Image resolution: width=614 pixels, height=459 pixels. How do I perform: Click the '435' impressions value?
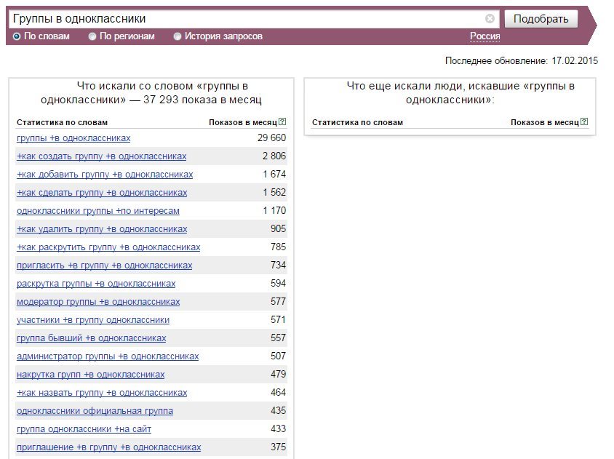click(x=279, y=410)
